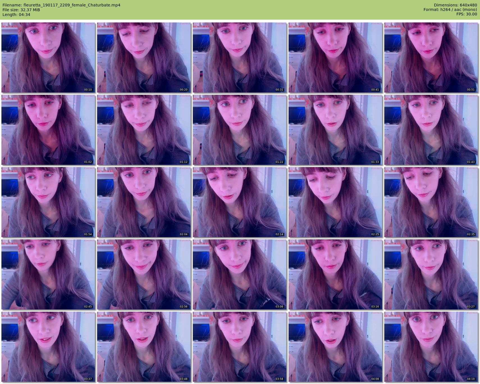Select the frame at 00:20
The image size is (480, 384).
pos(144,57)
